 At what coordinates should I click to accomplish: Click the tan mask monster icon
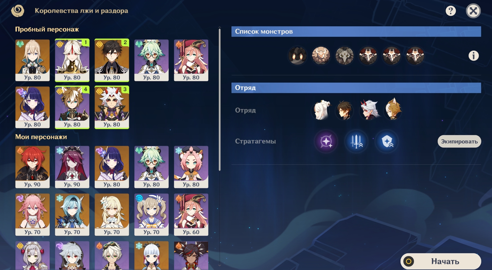point(321,56)
